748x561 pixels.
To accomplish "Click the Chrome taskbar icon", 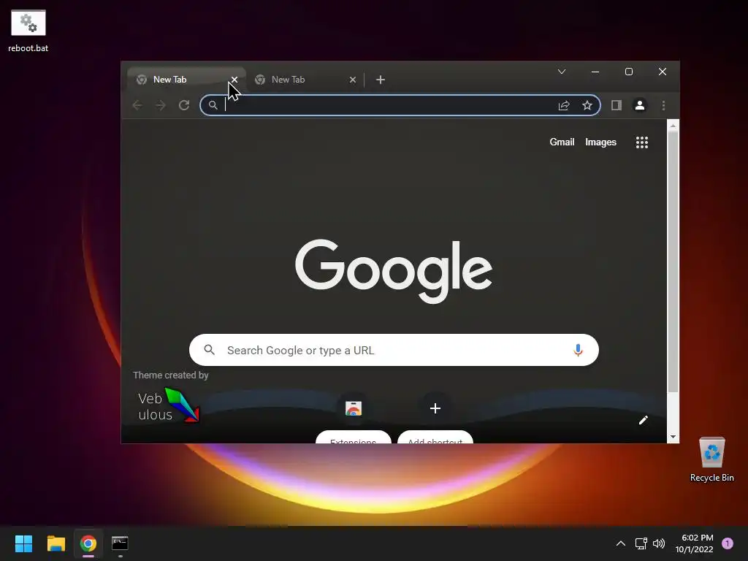I will (88, 543).
